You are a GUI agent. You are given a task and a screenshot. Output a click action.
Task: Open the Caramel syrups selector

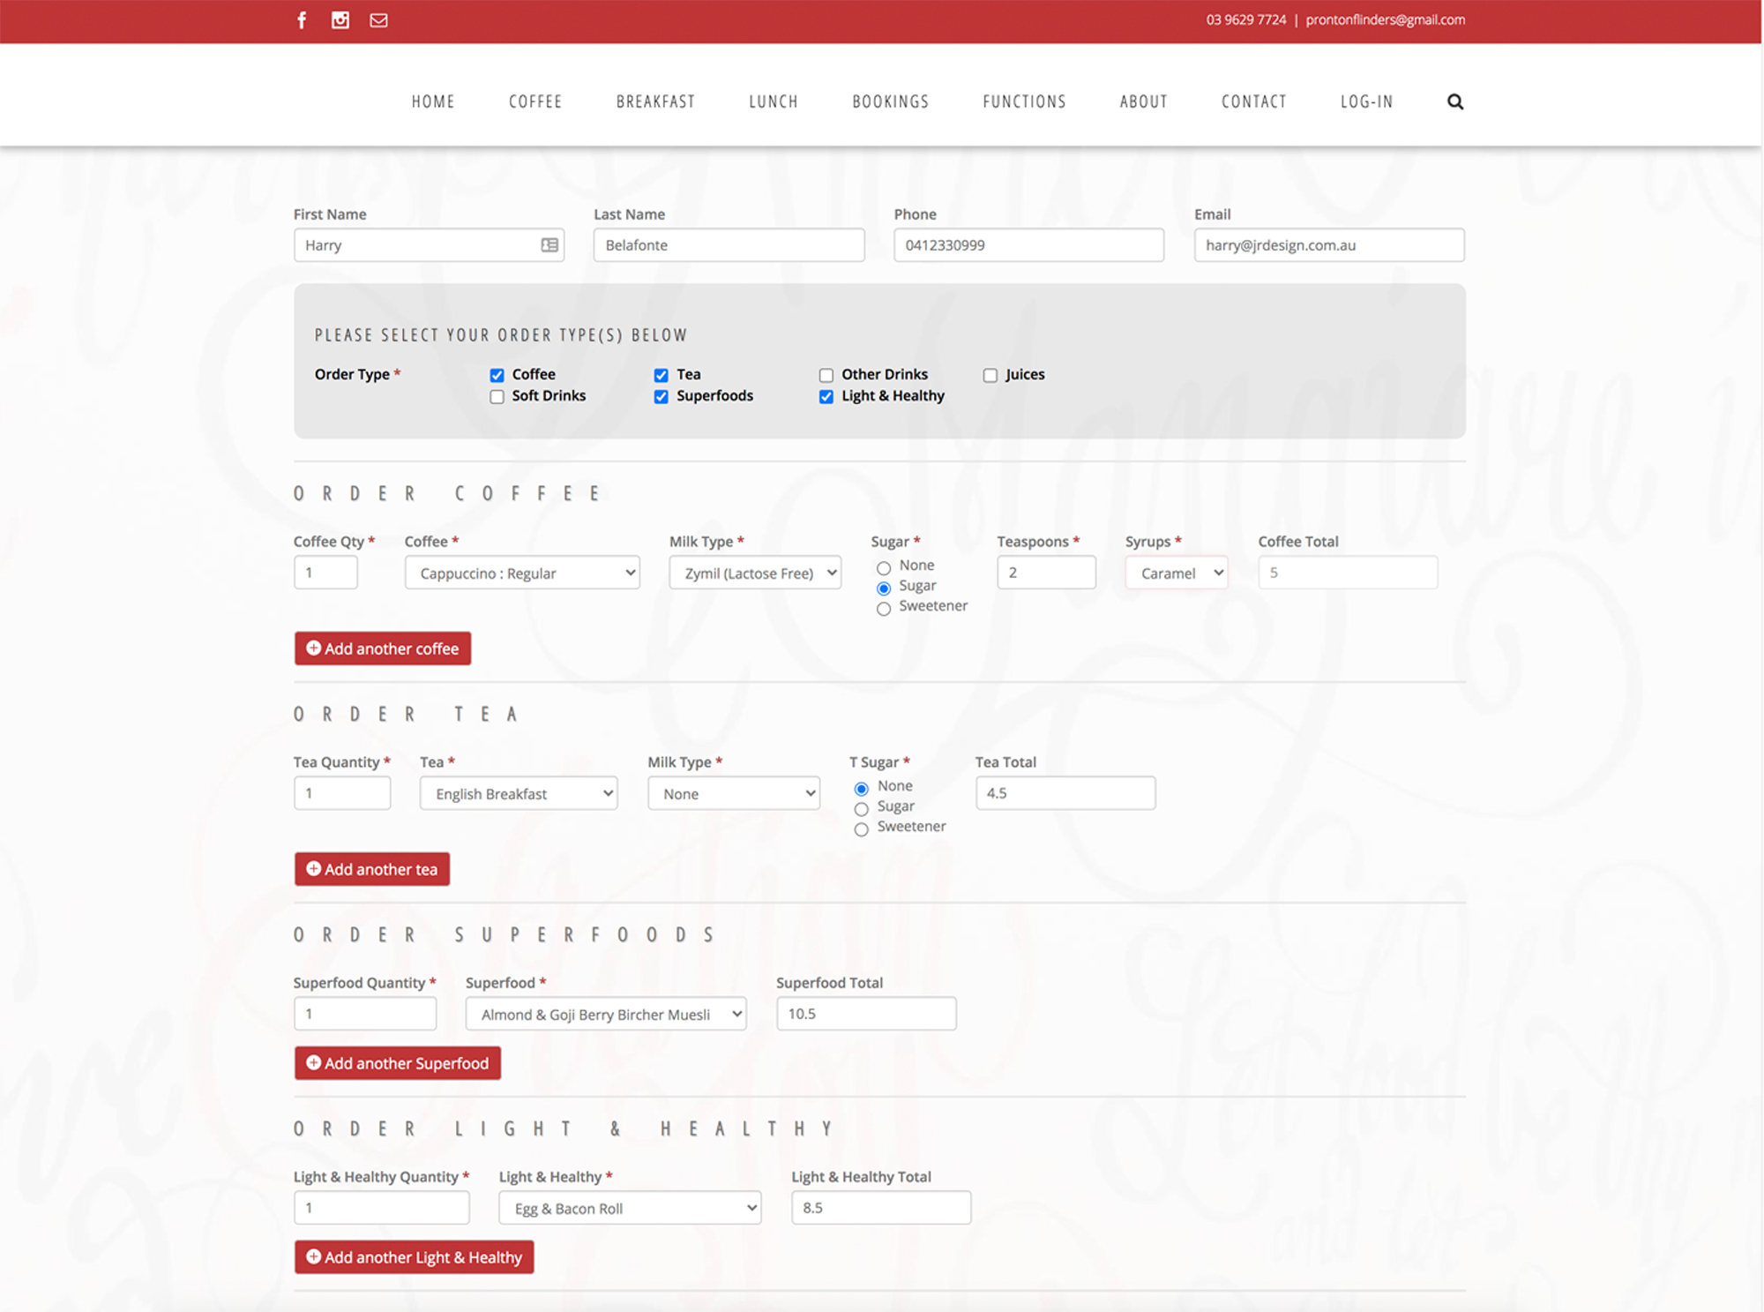tap(1177, 573)
